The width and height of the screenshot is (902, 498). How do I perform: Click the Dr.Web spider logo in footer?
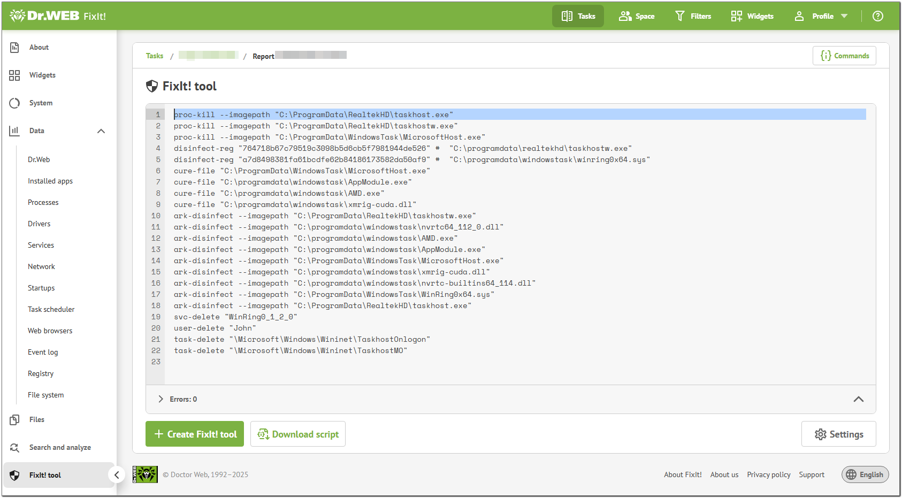(x=145, y=474)
